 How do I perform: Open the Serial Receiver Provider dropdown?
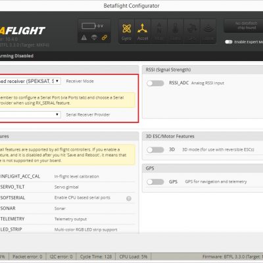[30, 114]
